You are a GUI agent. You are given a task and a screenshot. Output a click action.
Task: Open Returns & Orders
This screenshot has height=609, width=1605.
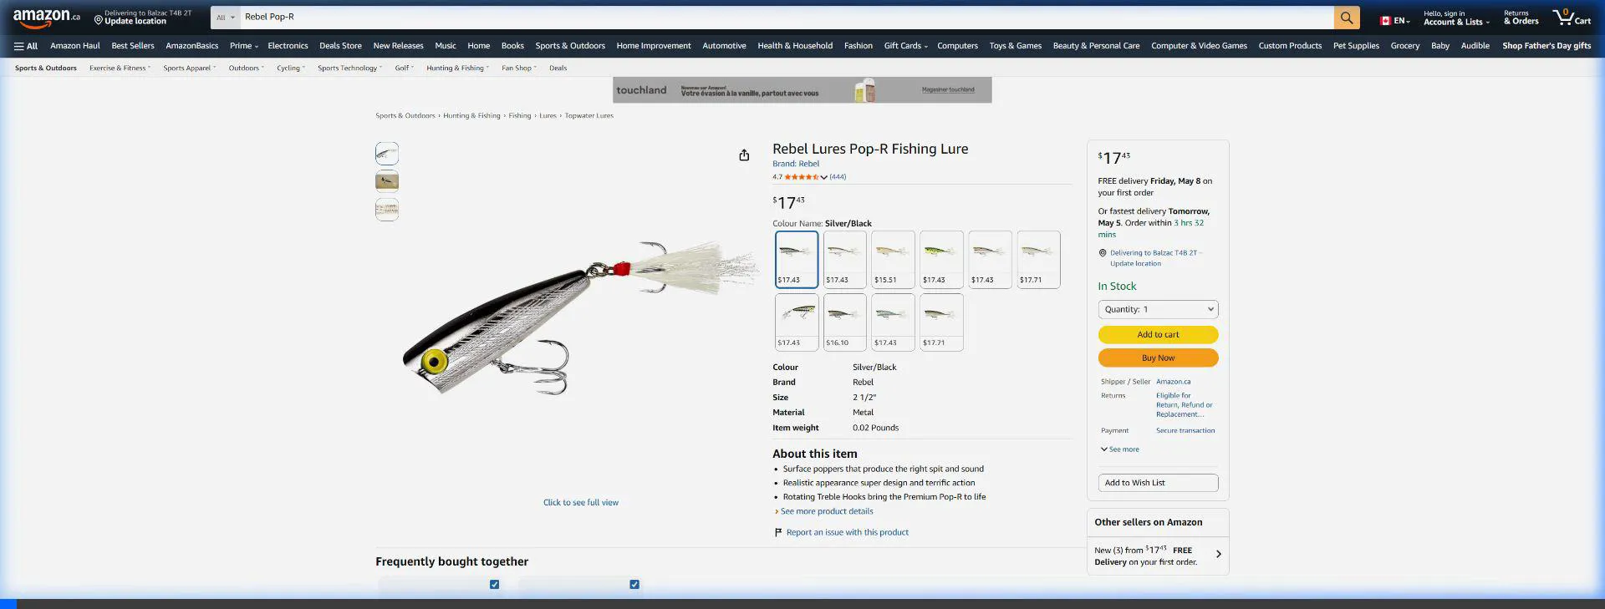pyautogui.click(x=1521, y=18)
